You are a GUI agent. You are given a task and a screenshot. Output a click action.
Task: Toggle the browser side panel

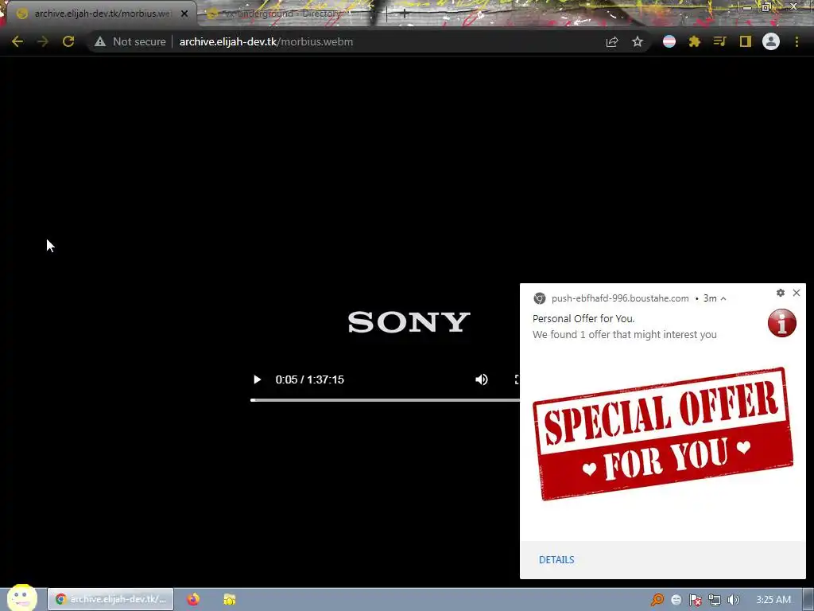746,41
